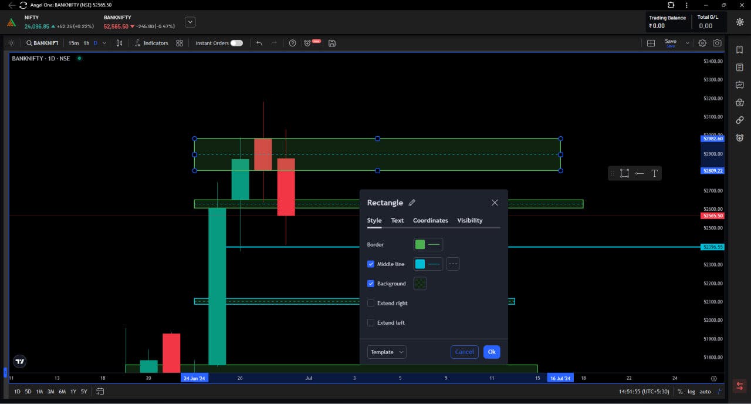Viewport: 751px width, 404px height.
Task: Open chart settings gear icon
Action: pos(702,43)
